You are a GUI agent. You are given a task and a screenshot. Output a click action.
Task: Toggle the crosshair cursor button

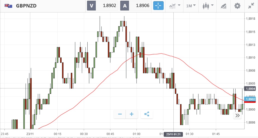click(x=158, y=6)
